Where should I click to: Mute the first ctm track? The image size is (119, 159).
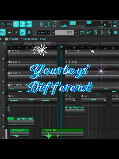click(x=3, y=104)
